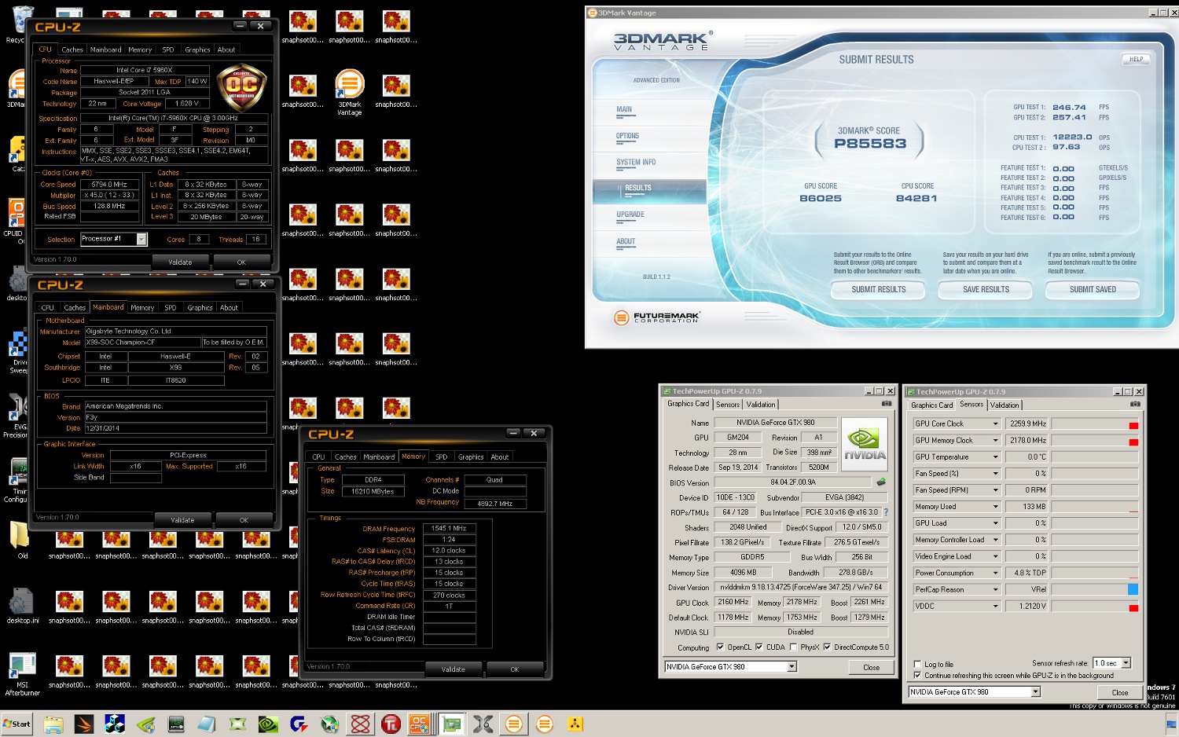Click the Gigabyte G icon in the taskbar
This screenshot has width=1179, height=737.
pyautogui.click(x=299, y=724)
